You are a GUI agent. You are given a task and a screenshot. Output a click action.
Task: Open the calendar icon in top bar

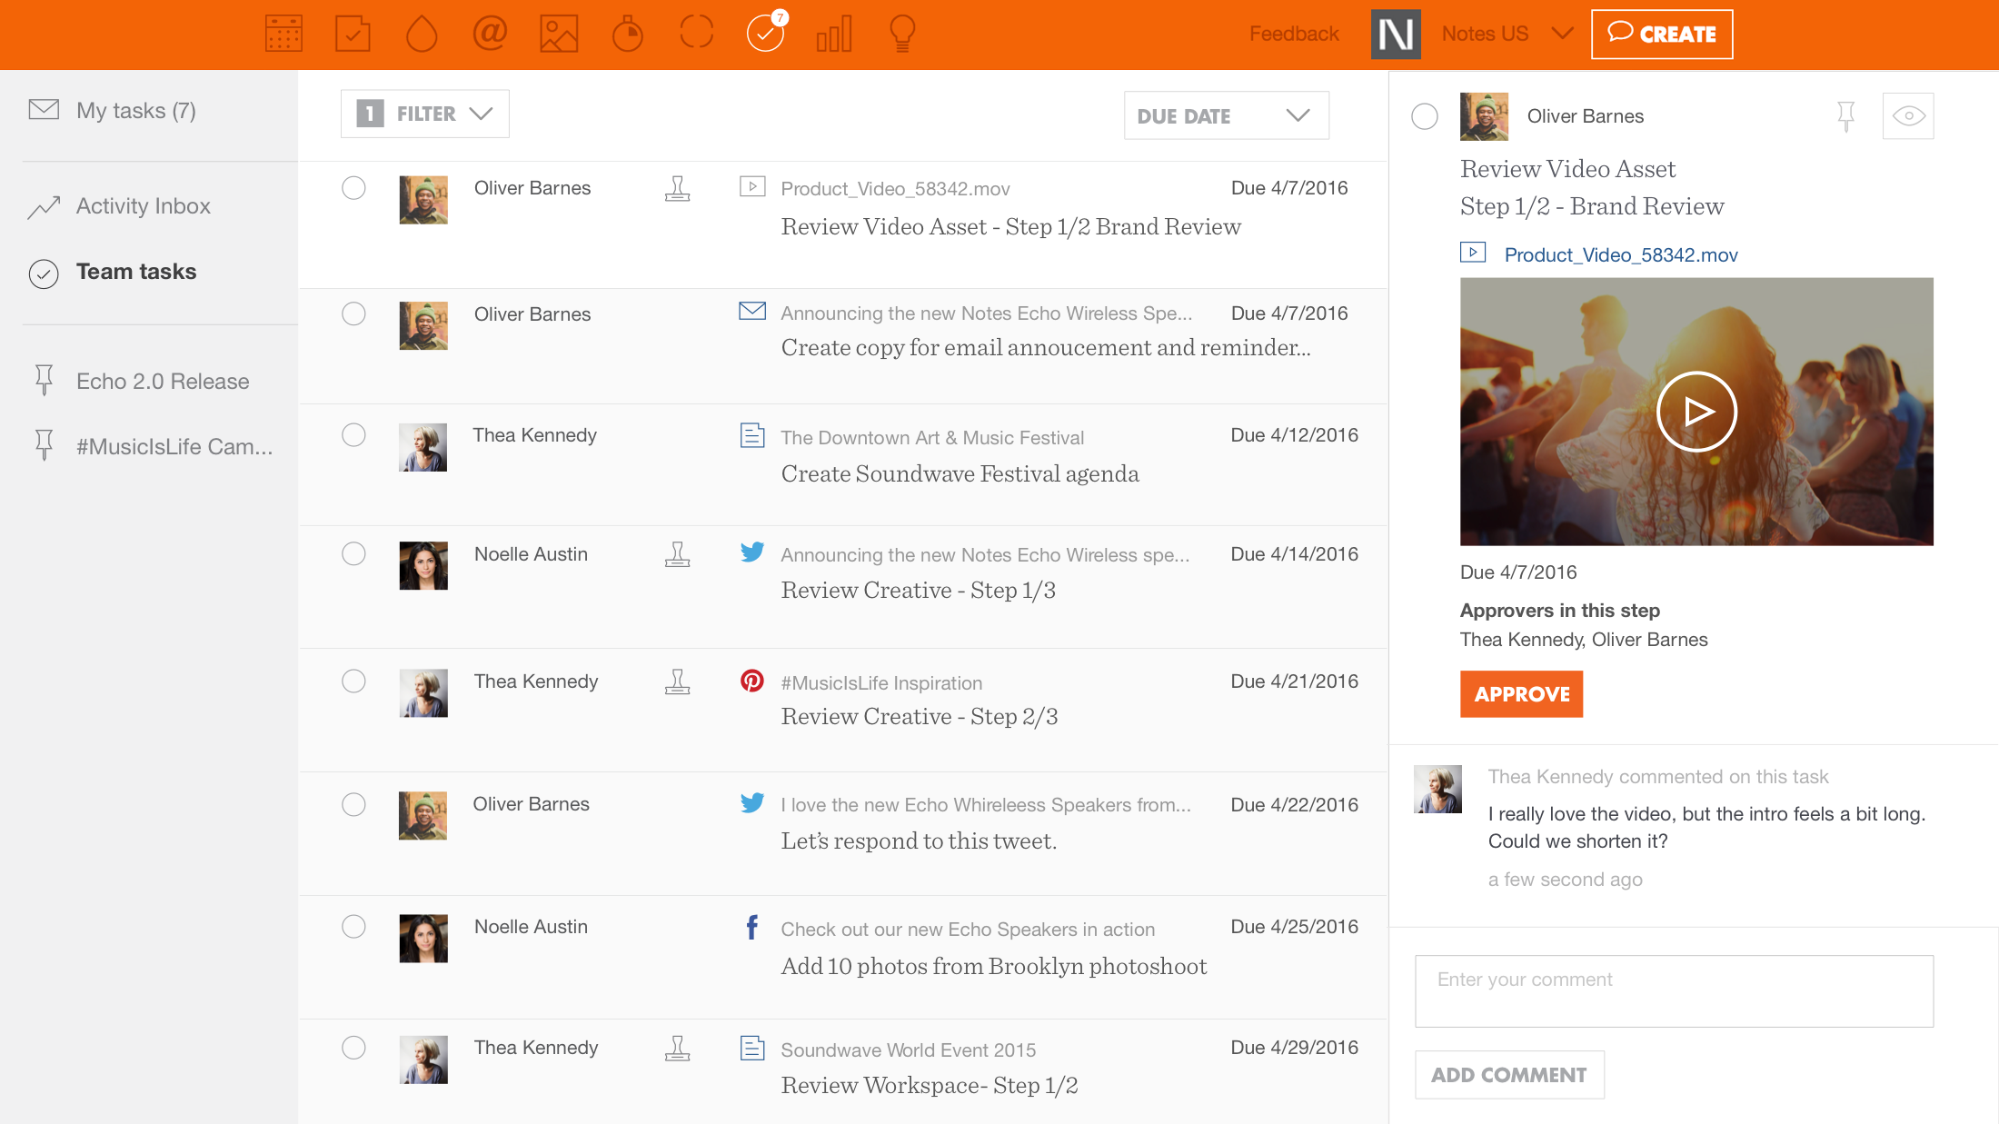point(283,34)
